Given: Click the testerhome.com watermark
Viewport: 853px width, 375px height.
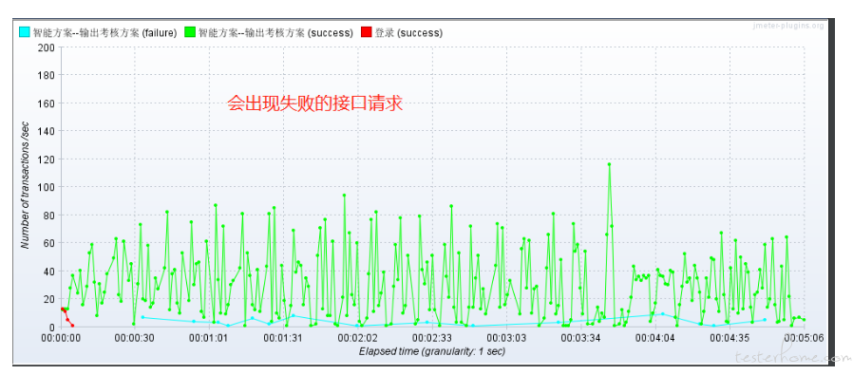Looking at the screenshot, I should tap(792, 357).
